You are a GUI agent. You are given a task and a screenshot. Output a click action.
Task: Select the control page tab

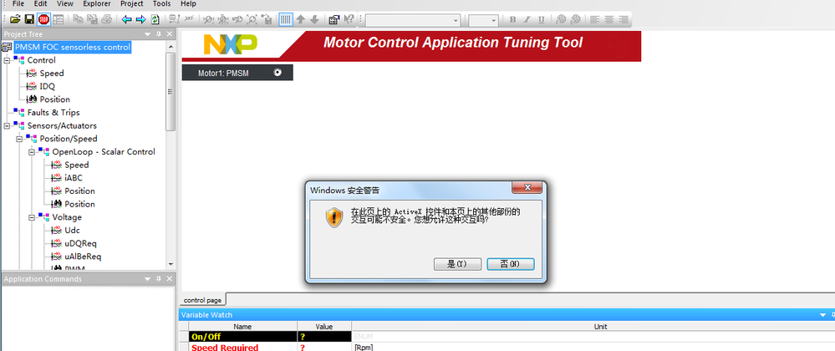tap(202, 300)
